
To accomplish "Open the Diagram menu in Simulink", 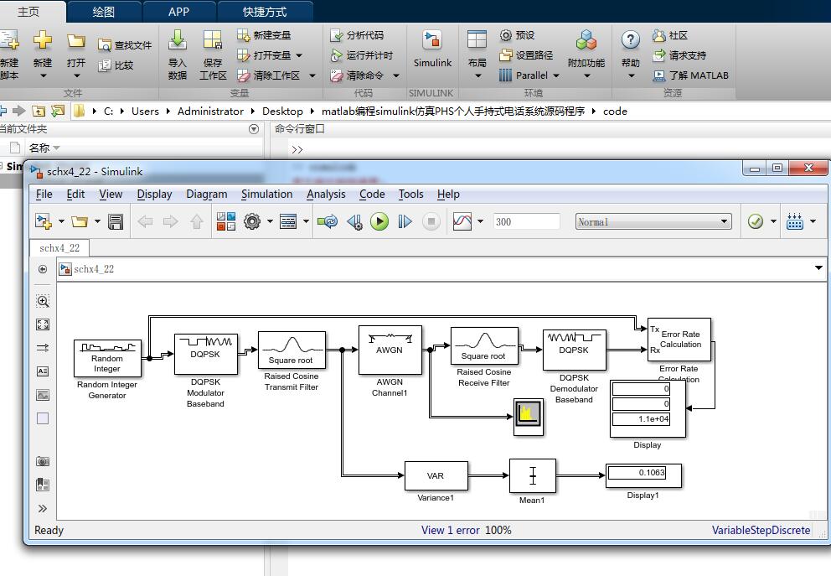I will pyautogui.click(x=207, y=195).
